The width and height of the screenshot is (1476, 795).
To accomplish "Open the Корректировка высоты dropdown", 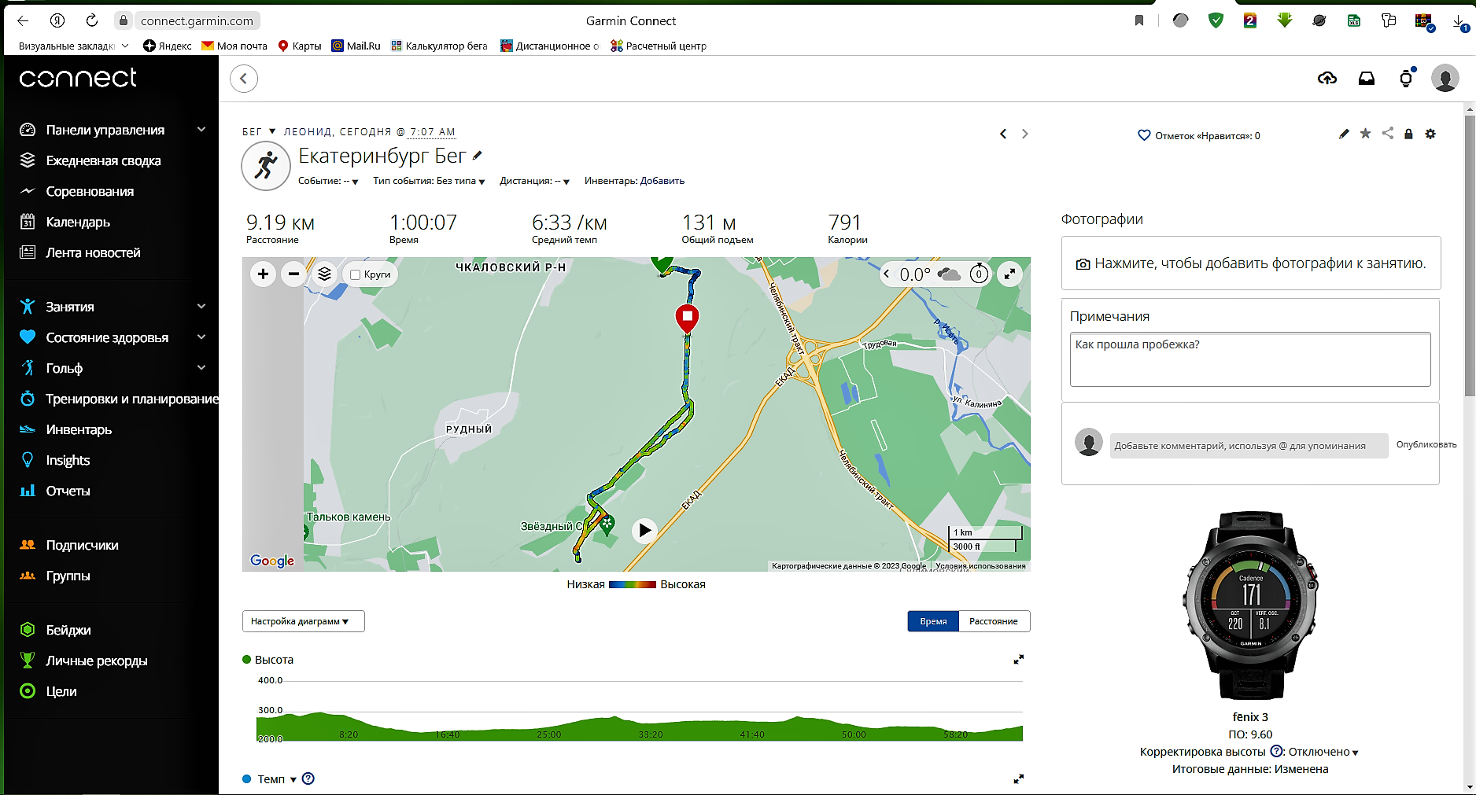I will coord(1323,752).
